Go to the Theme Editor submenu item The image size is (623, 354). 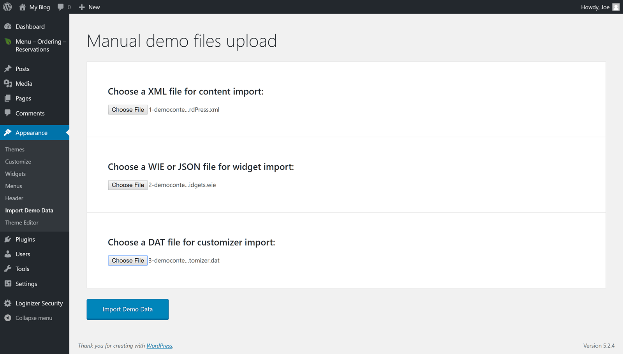pos(22,223)
